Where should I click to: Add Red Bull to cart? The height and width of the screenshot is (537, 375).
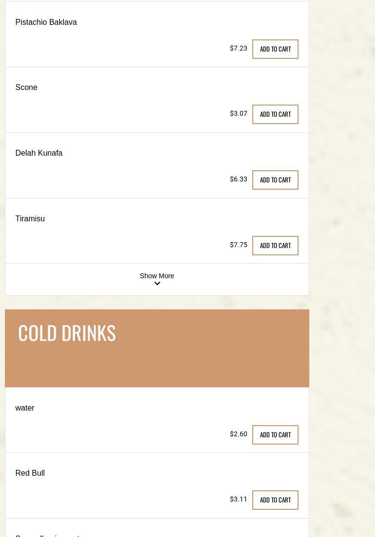click(x=275, y=500)
